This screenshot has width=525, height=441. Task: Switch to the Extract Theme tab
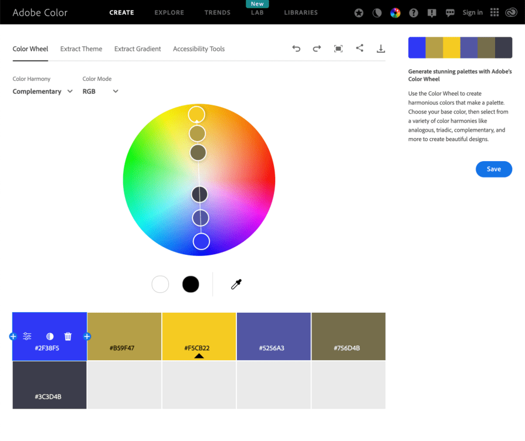click(81, 49)
